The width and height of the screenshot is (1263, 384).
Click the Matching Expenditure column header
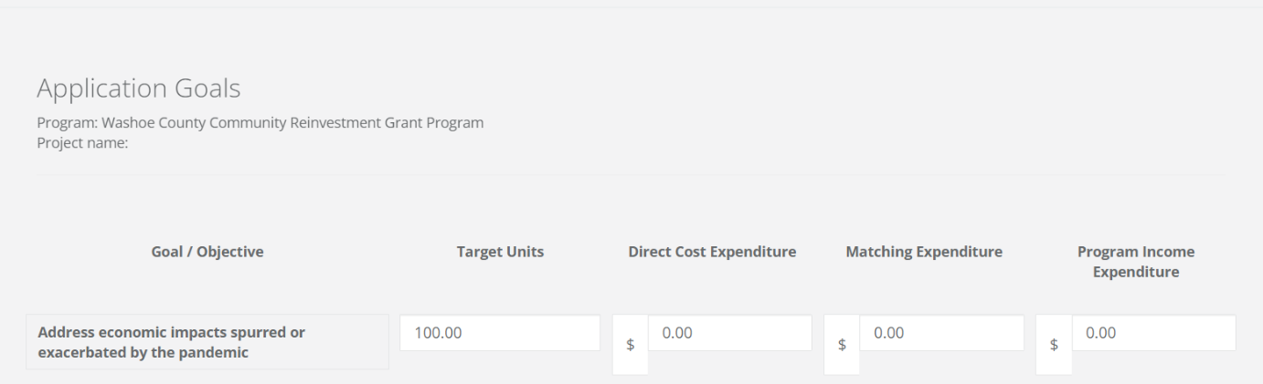924,253
